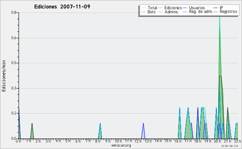Image resolution: width=242 pixels, height=149 pixels.
Task: Click the 'Usuarios' legend entry
Action: [x=194, y=8]
